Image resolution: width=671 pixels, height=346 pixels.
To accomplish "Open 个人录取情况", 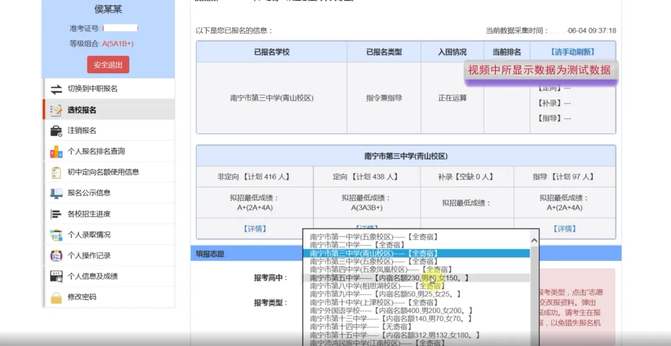I will (109, 234).
